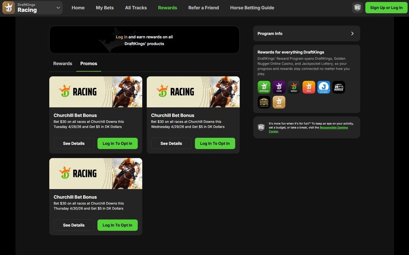See Details for Tuesday 4/28/26 bonus
This screenshot has width=409, height=255.
point(74,143)
